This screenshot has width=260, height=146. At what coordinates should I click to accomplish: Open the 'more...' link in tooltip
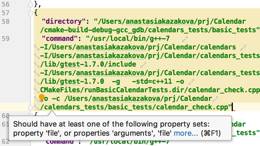point(186,133)
